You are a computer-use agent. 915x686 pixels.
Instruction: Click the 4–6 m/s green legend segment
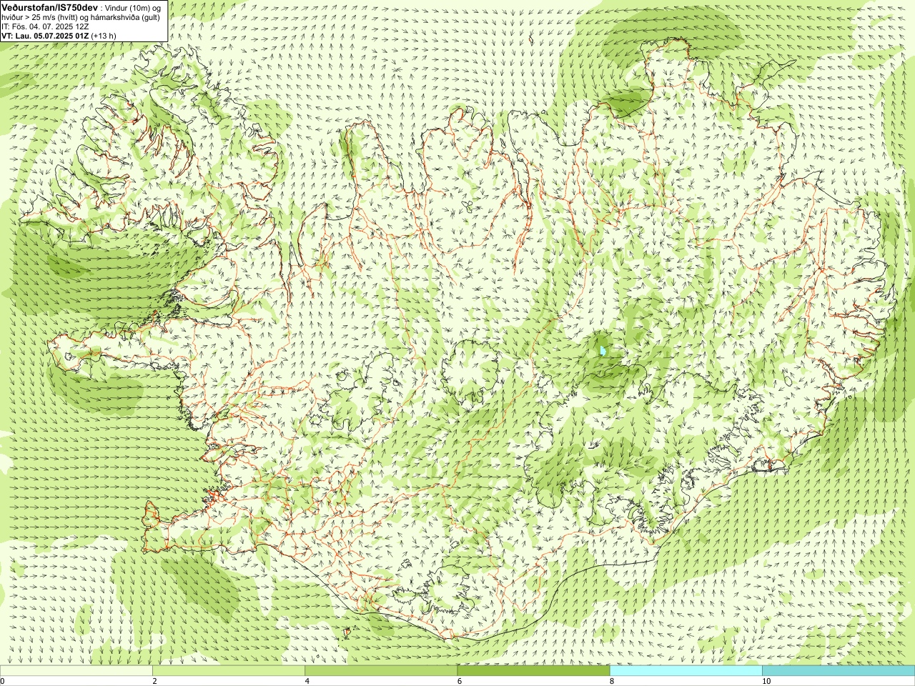(380, 671)
